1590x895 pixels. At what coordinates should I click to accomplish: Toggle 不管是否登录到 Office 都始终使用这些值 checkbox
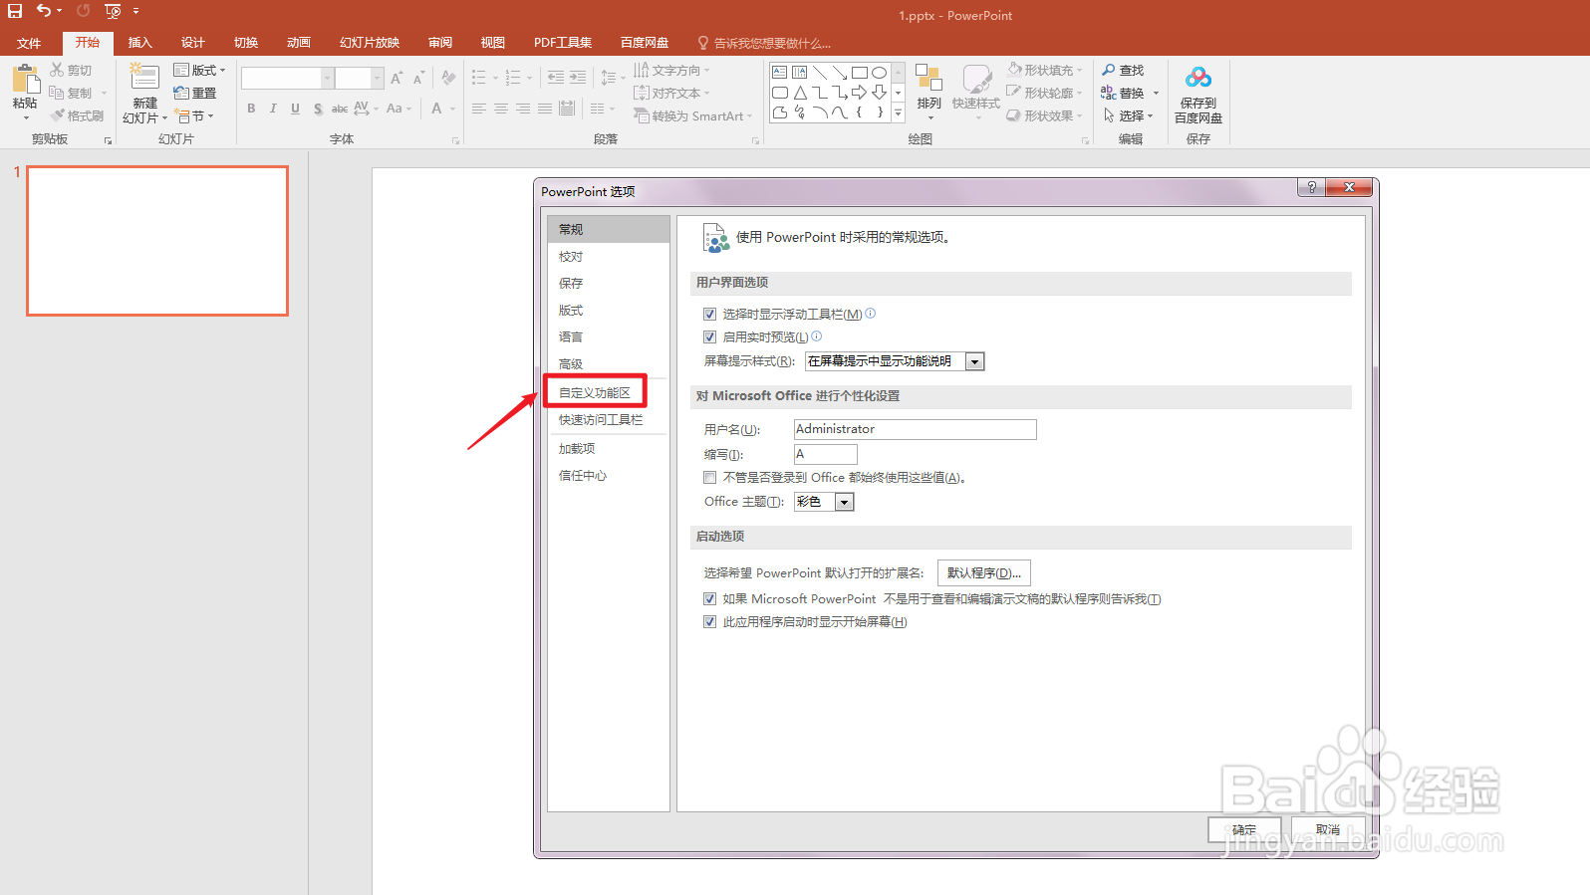click(709, 477)
